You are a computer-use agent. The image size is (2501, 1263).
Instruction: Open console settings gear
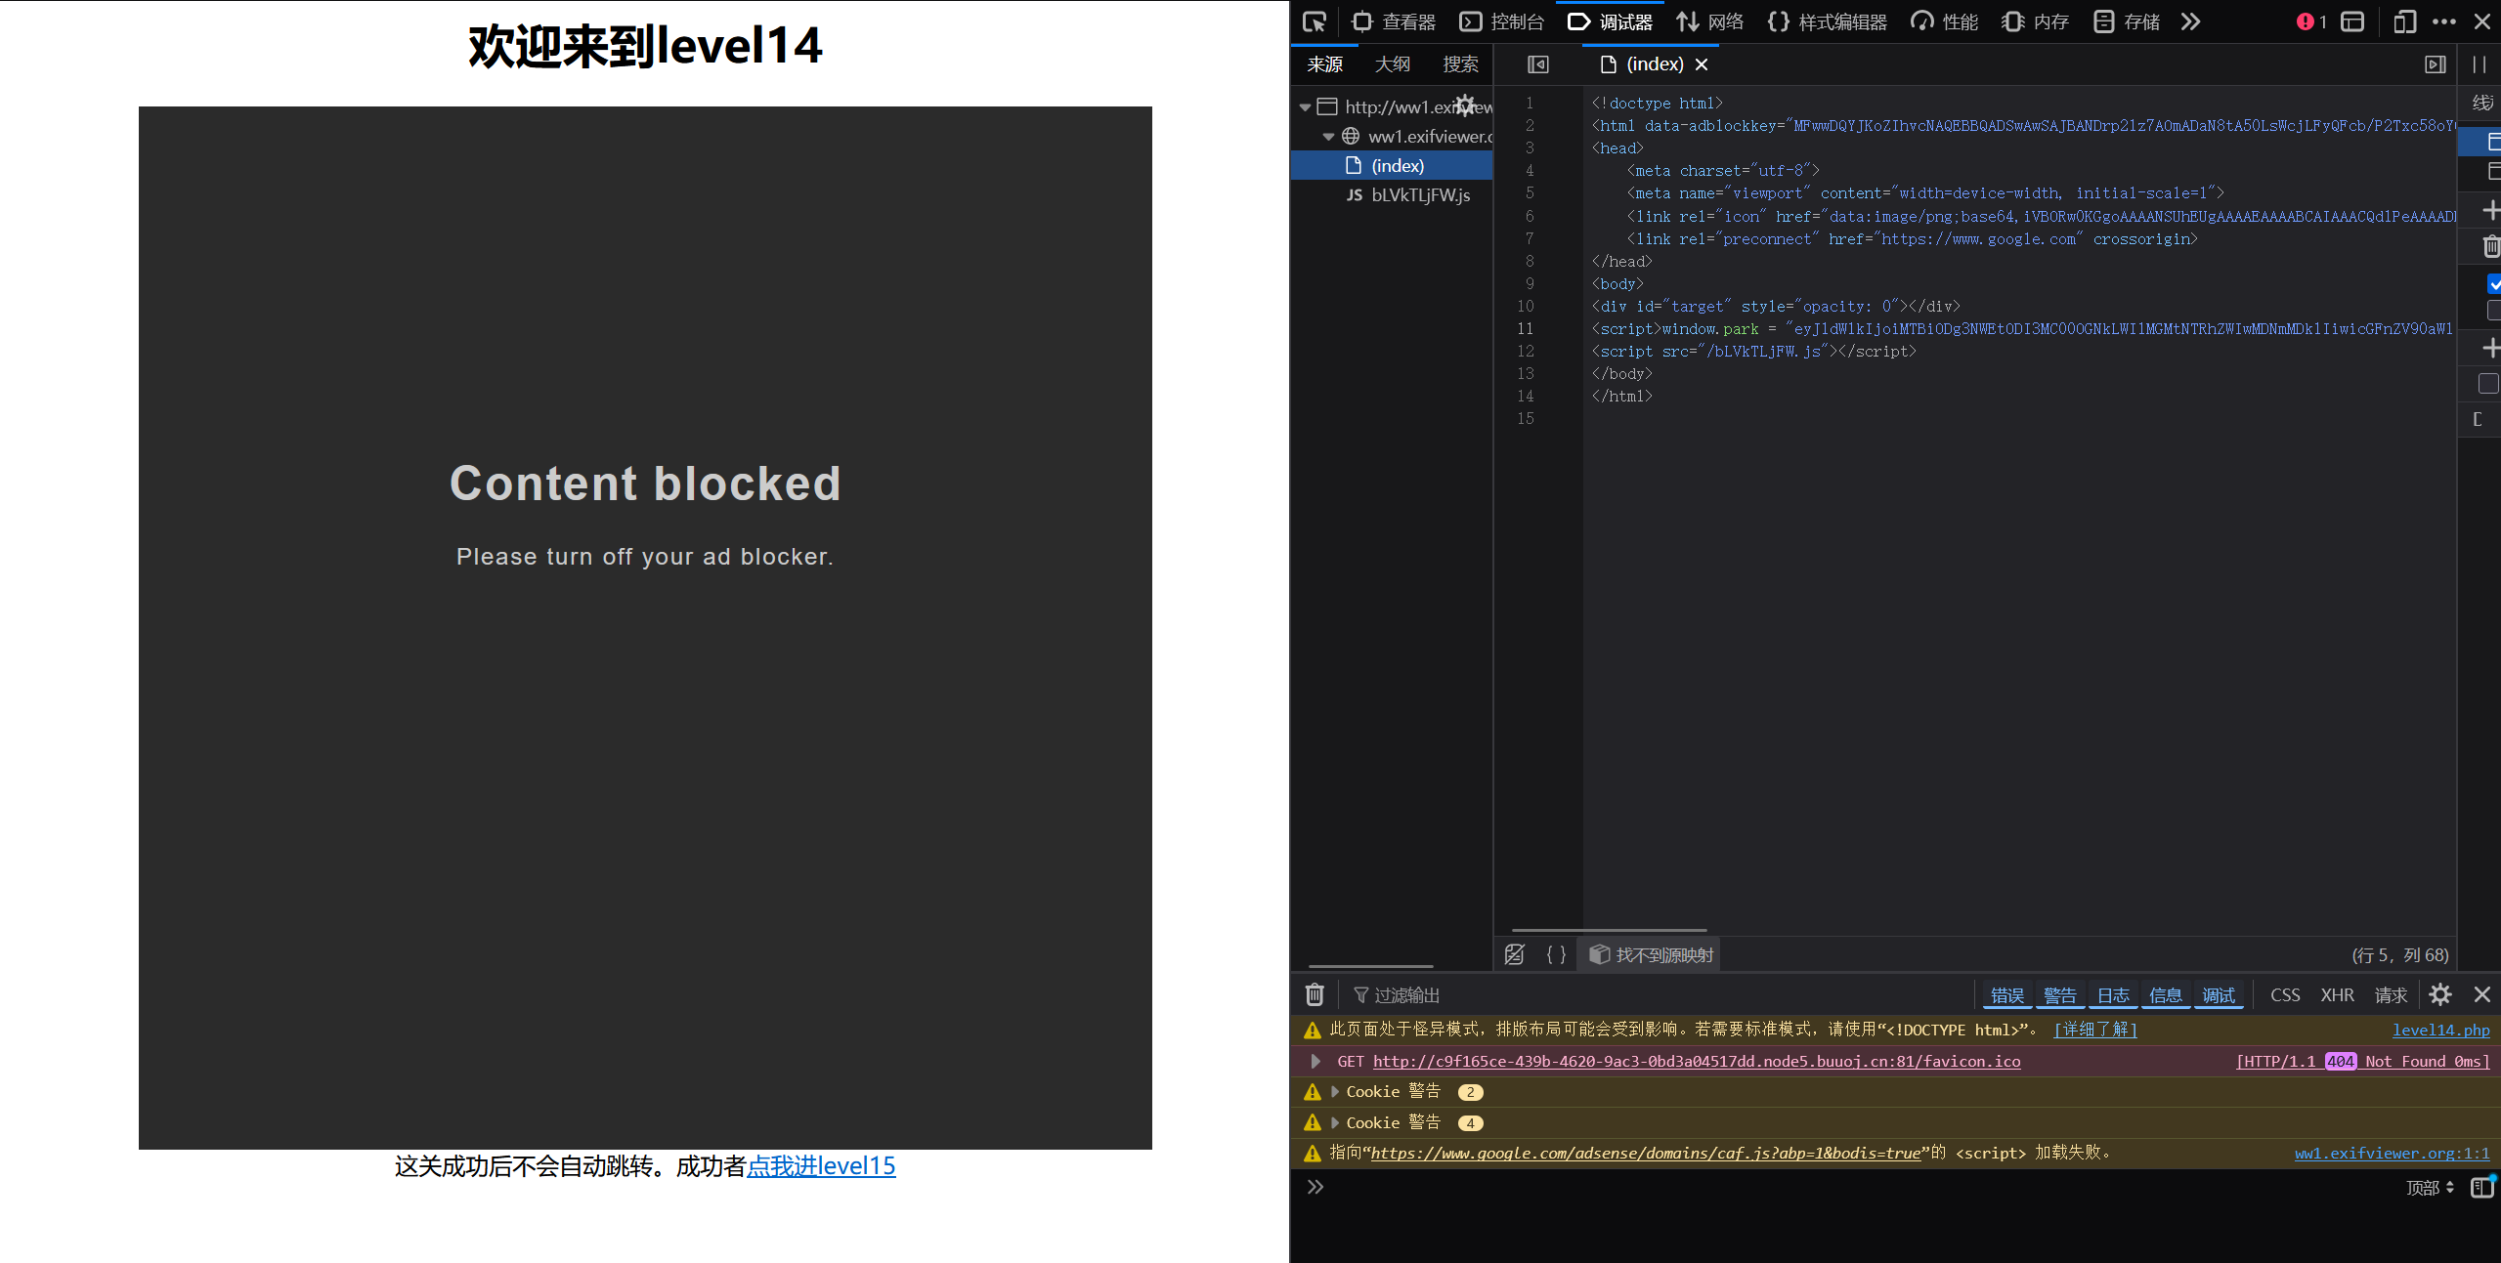pyautogui.click(x=2439, y=994)
